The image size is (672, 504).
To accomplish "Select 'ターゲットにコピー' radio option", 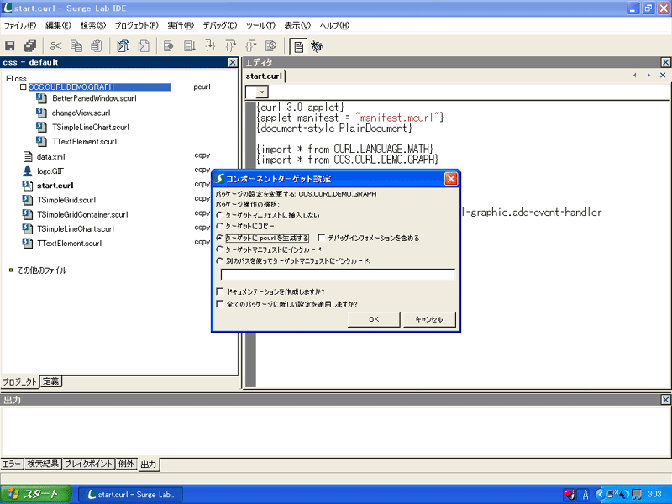I will (220, 227).
